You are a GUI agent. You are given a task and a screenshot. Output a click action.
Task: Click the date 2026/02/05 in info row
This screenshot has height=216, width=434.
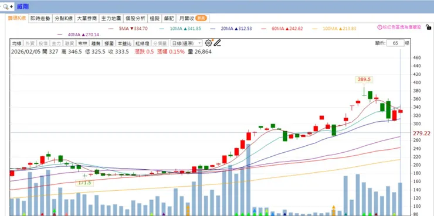[x=25, y=52]
